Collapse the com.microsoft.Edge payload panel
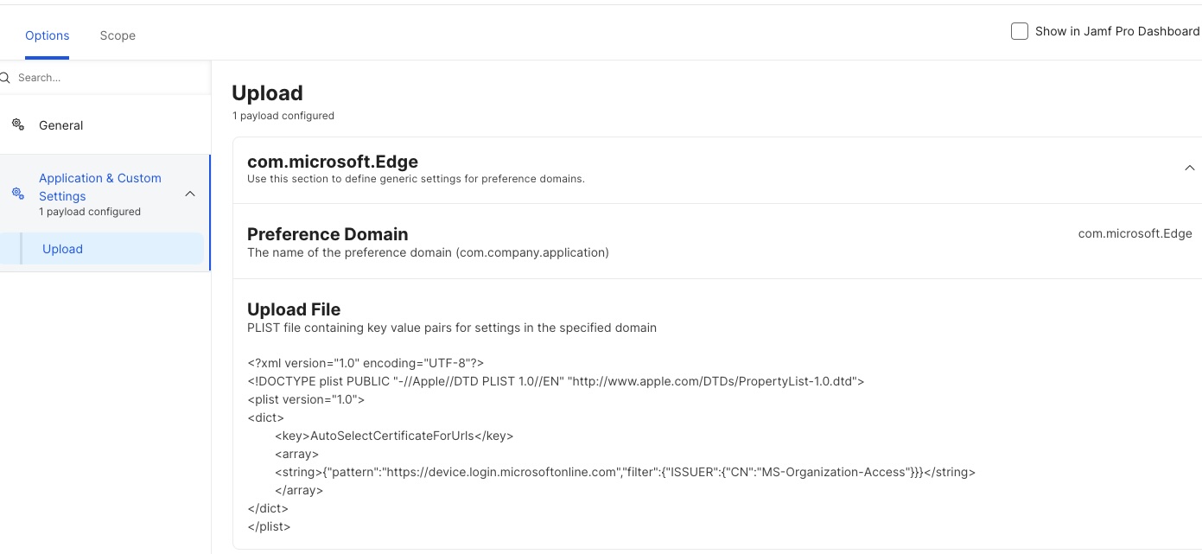The width and height of the screenshot is (1202, 554). (1189, 168)
